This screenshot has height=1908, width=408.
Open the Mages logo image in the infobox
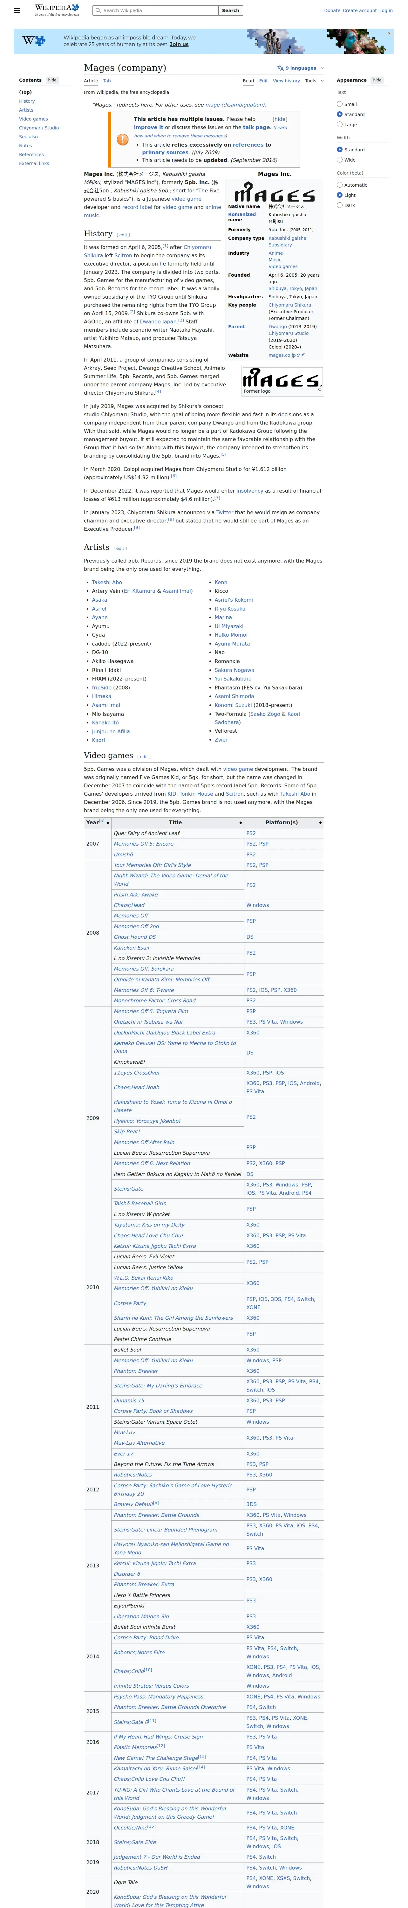point(275,192)
